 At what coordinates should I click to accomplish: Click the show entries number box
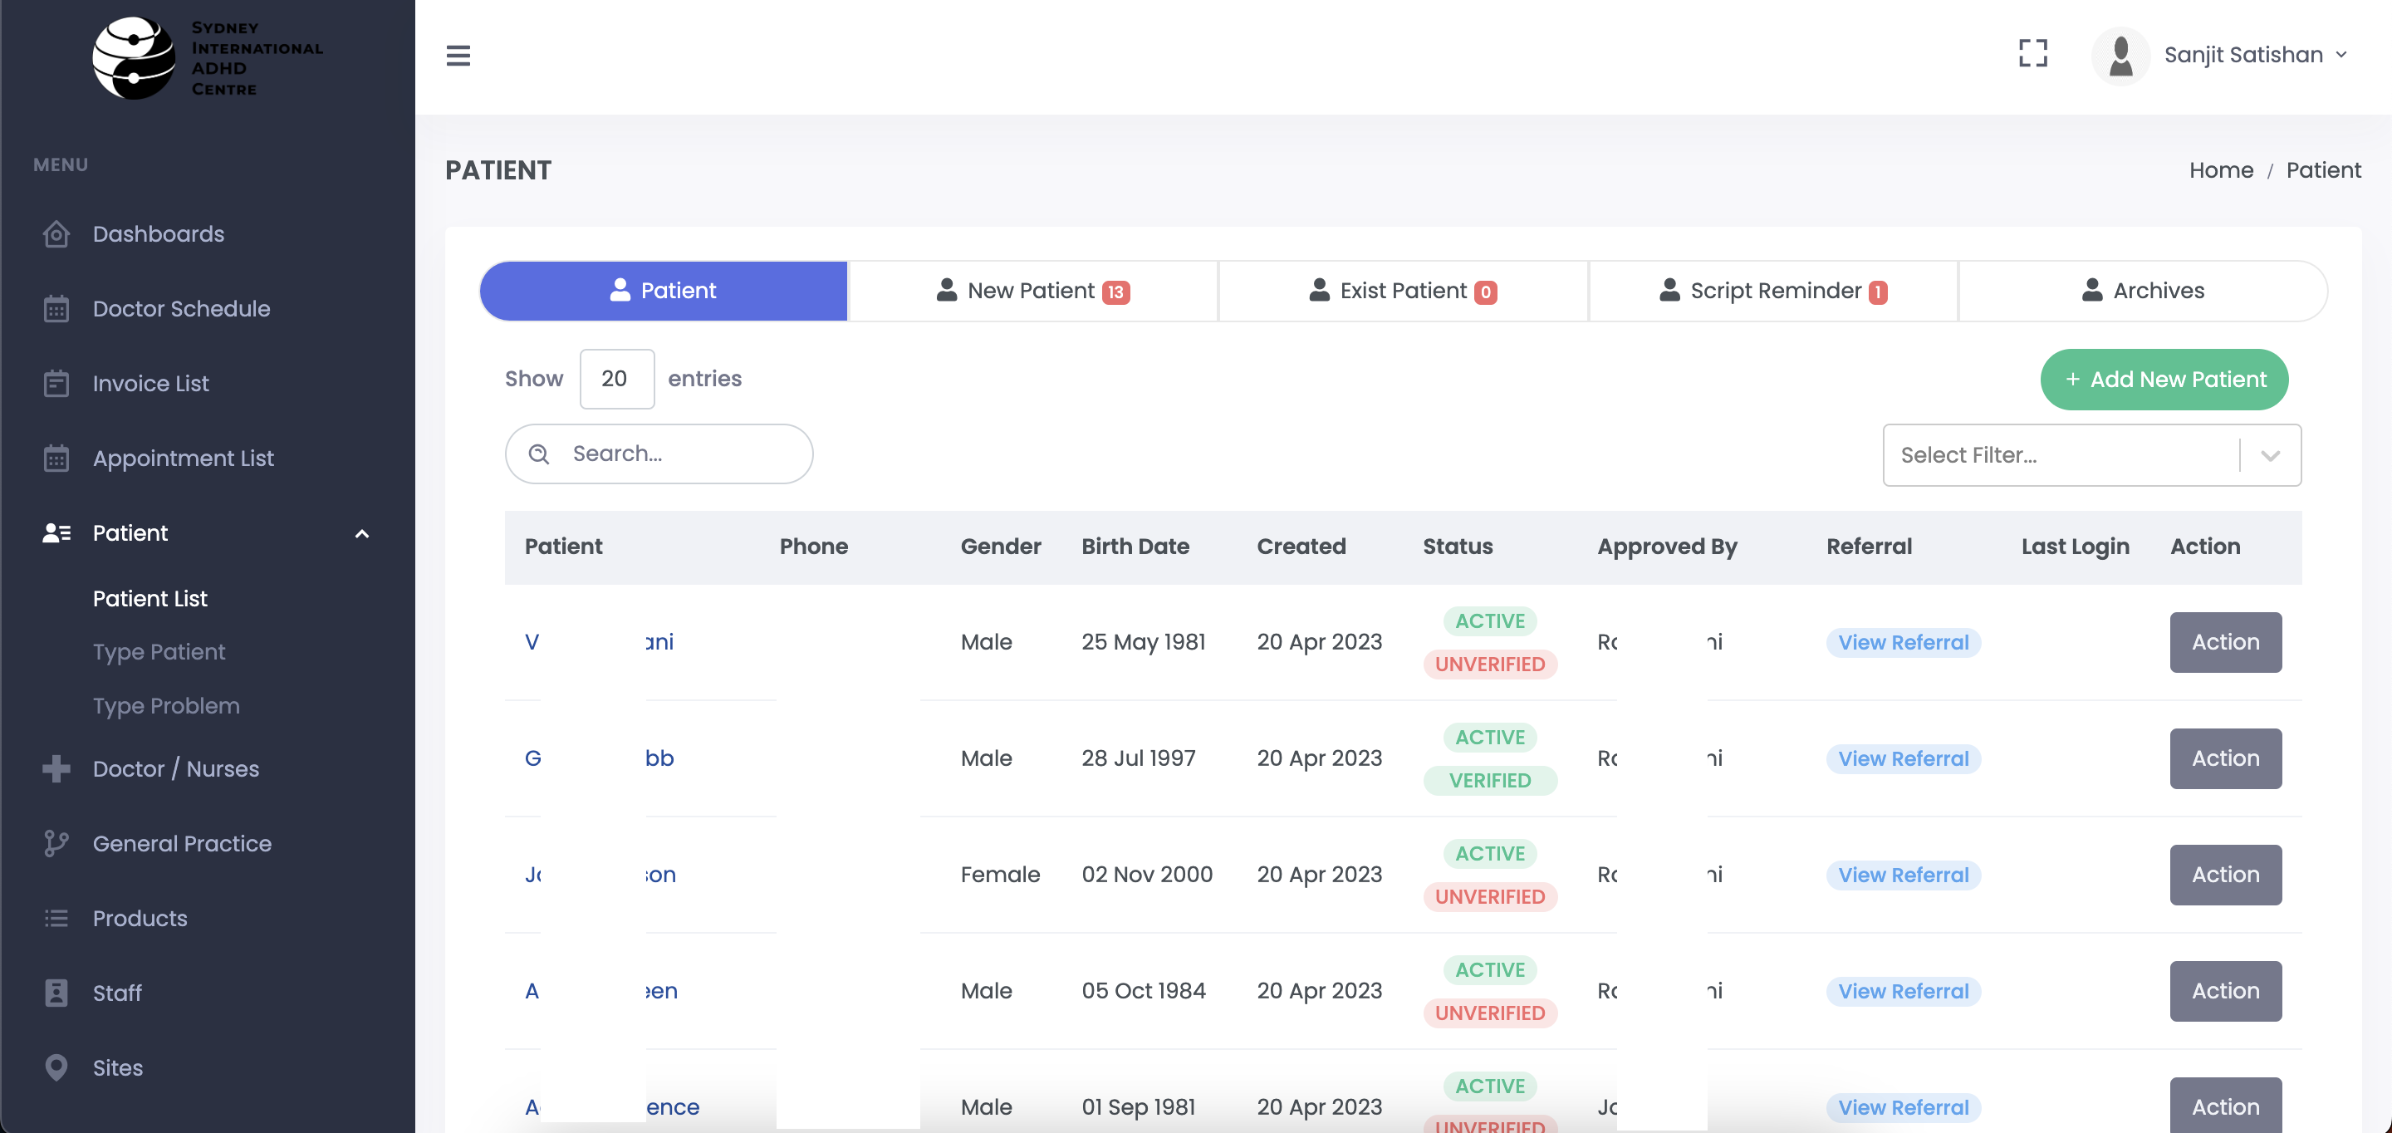point(615,379)
